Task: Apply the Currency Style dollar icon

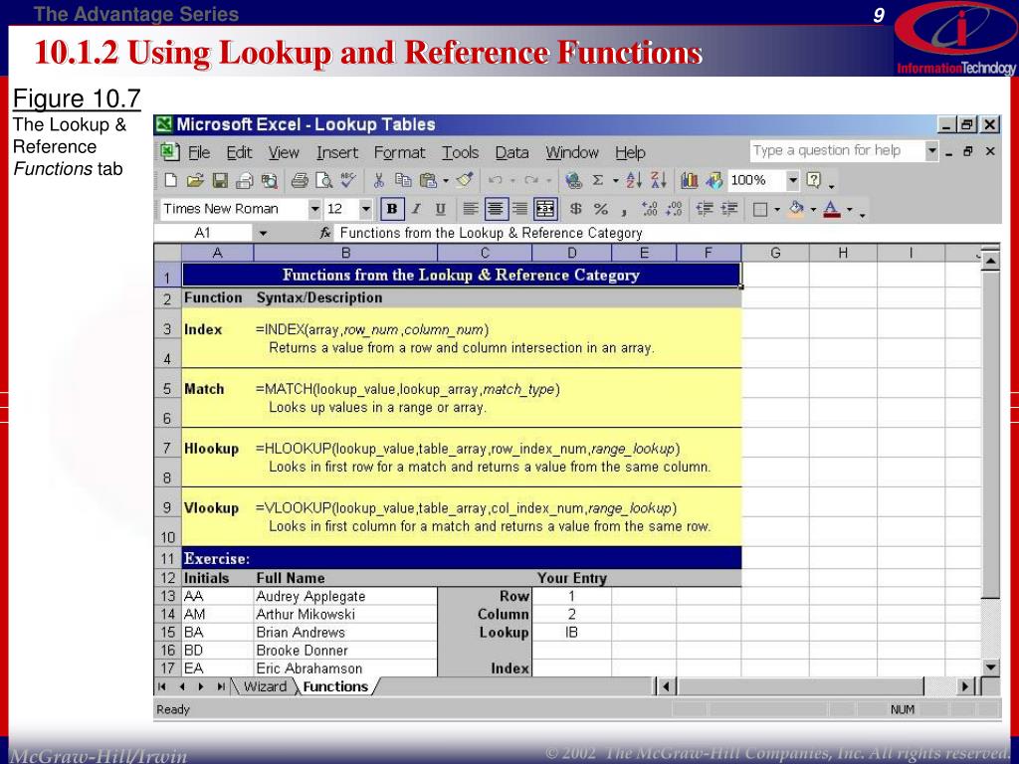Action: coord(576,209)
